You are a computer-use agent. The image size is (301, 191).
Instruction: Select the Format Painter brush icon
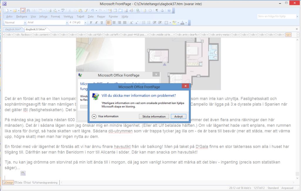[86, 10]
